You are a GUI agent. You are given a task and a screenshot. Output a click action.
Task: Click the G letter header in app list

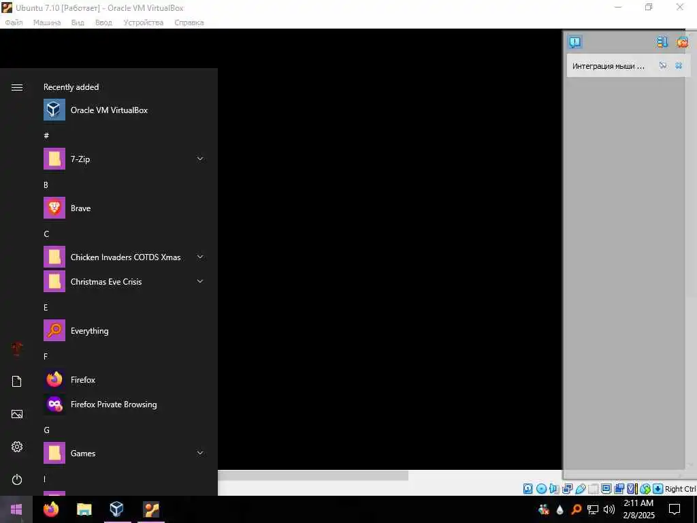(46, 430)
